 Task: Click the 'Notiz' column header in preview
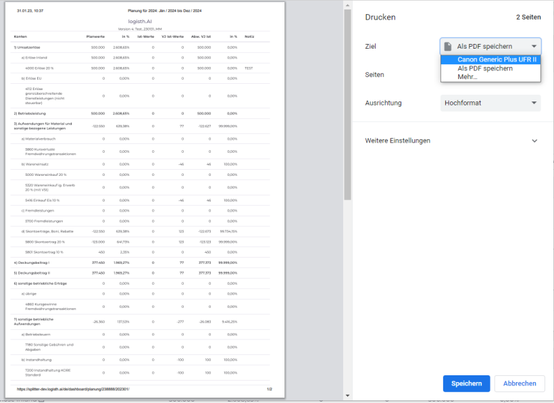pos(249,36)
